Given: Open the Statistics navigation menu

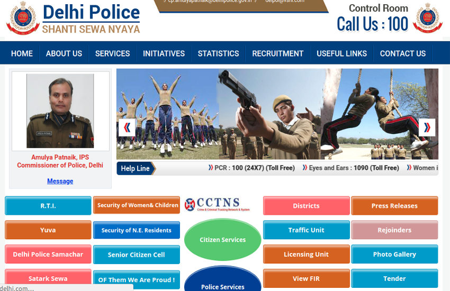Looking at the screenshot, I should coord(218,53).
